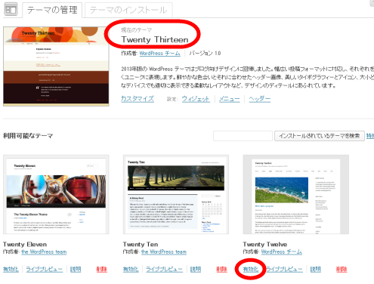Open the WordPress チーム author link for Twenty Twelve

pyautogui.click(x=281, y=252)
